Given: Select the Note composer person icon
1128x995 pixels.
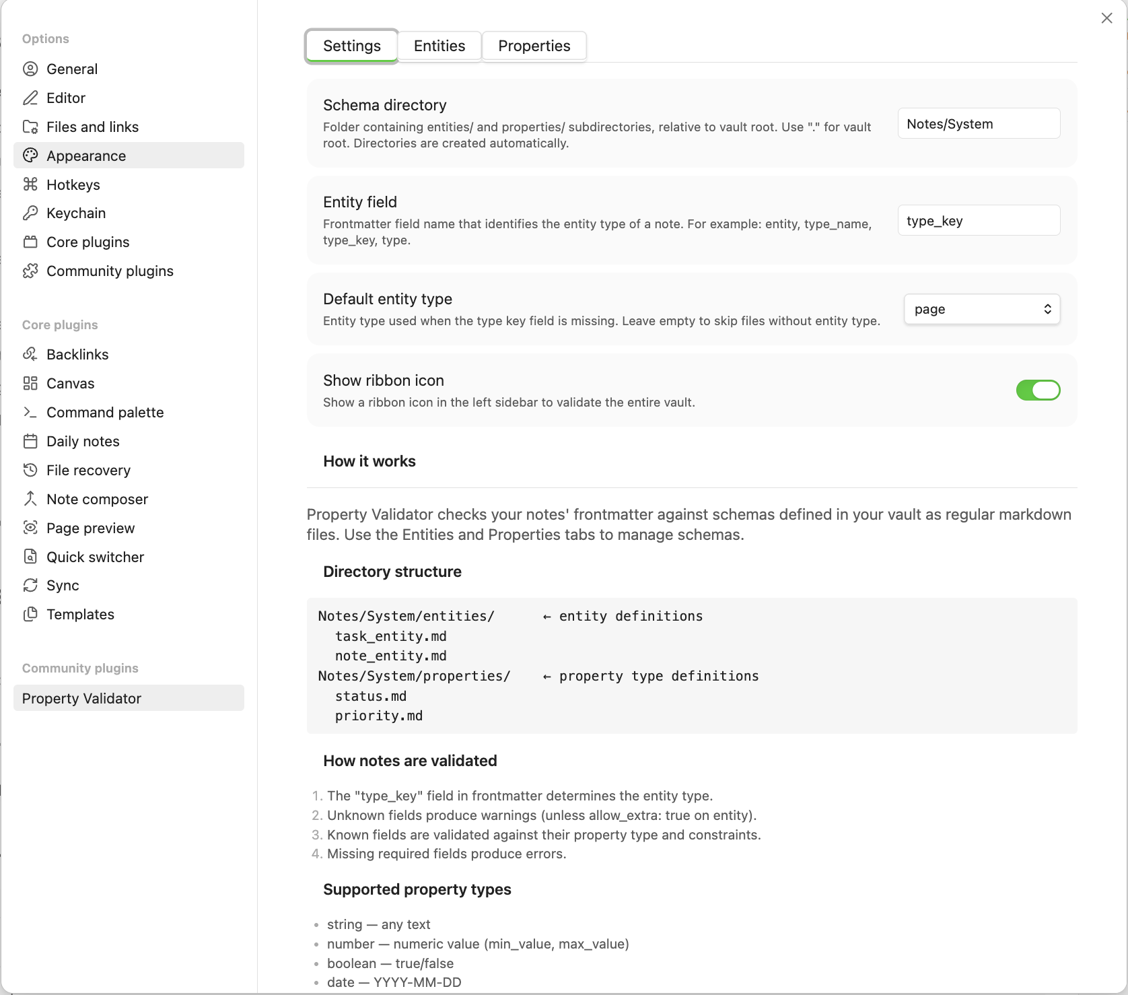Looking at the screenshot, I should coord(31,499).
